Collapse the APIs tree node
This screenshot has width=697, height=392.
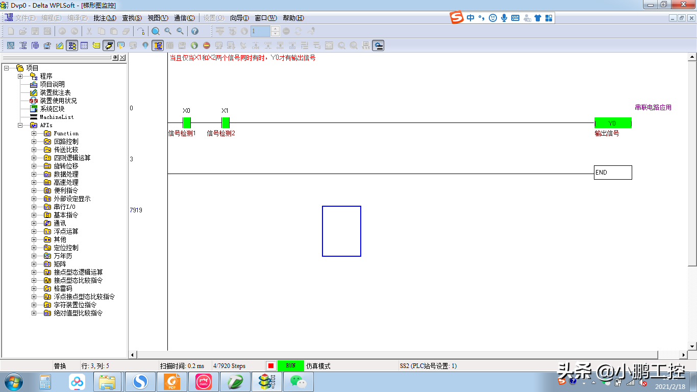(x=20, y=125)
